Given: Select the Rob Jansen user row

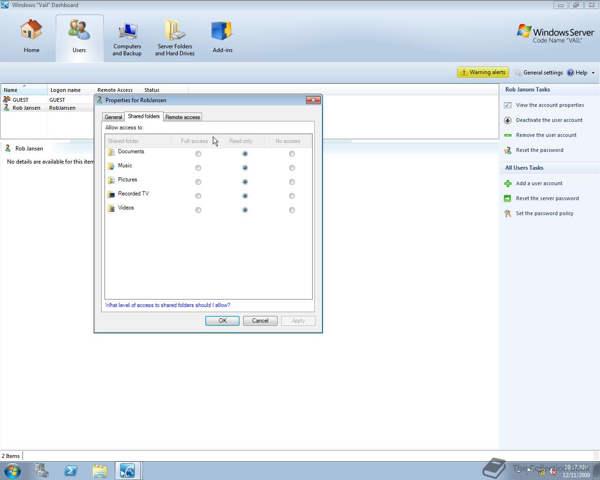Looking at the screenshot, I should click(x=47, y=108).
